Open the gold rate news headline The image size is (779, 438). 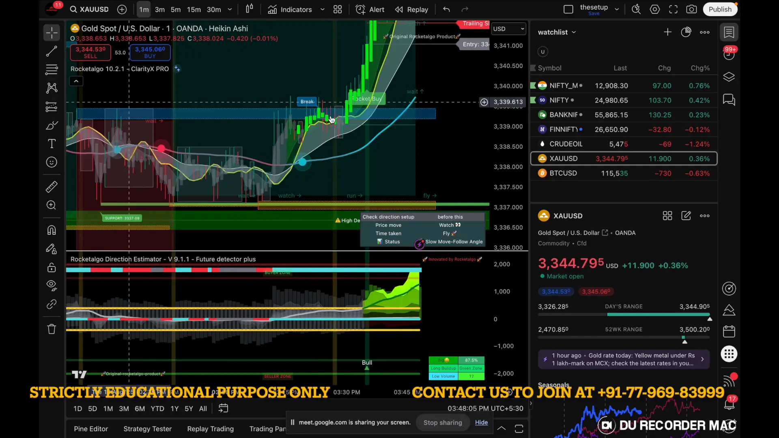click(624, 359)
